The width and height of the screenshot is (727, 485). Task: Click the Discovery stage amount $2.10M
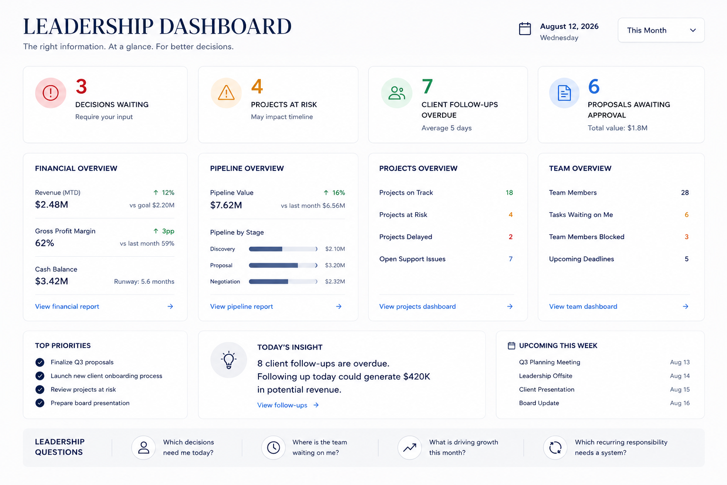335,249
